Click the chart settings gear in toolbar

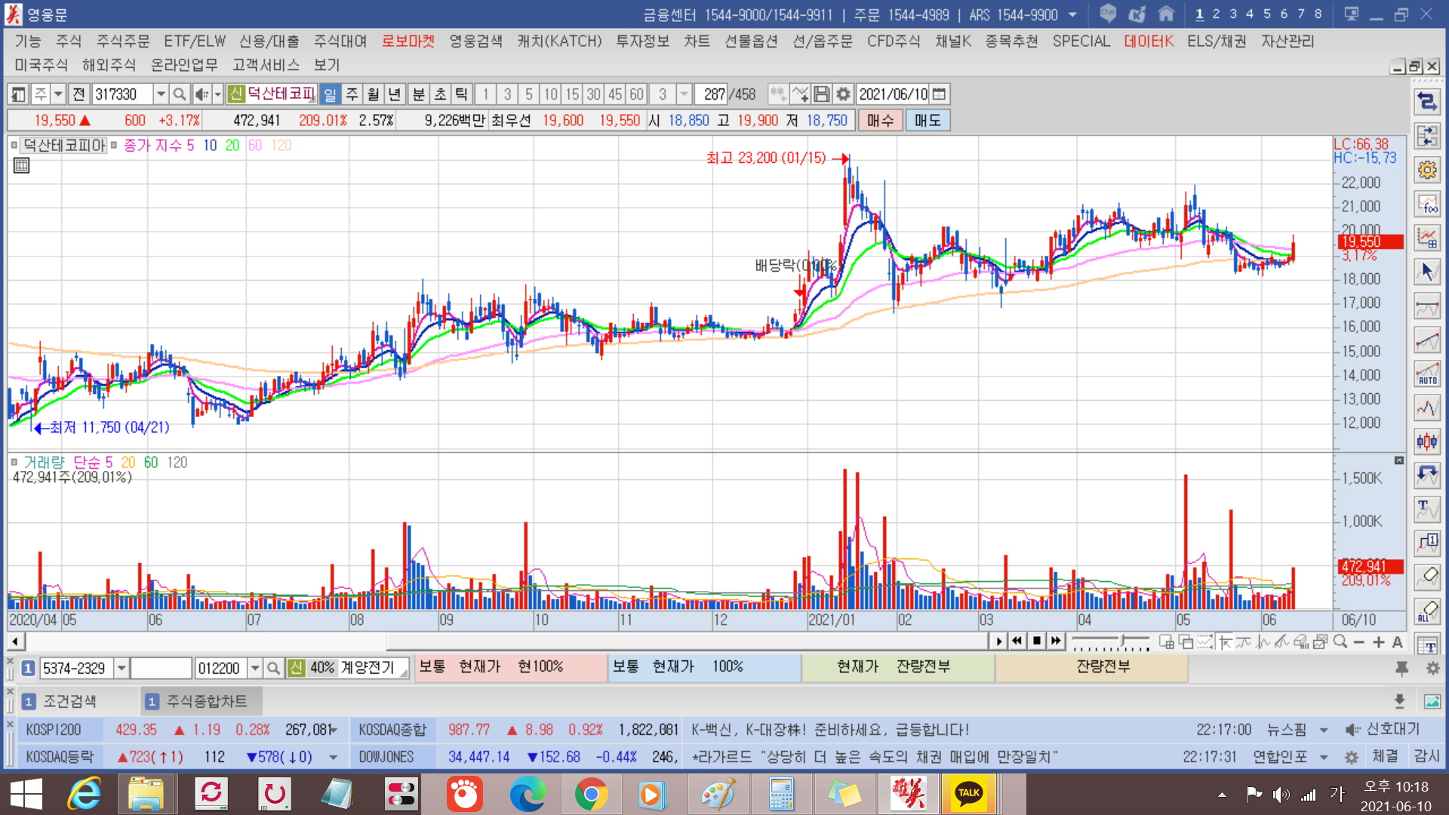843,94
